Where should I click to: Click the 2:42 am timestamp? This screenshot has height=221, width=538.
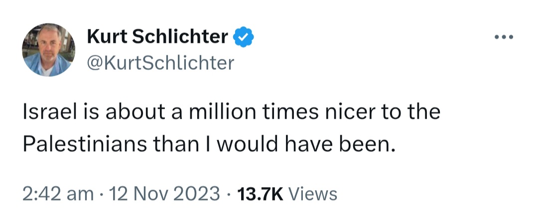coord(58,193)
